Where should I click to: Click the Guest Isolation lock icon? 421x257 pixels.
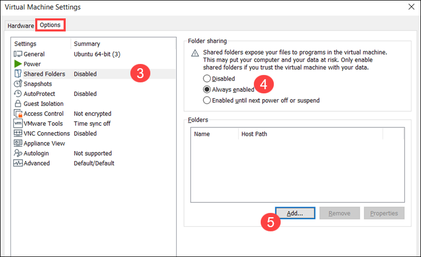[x=18, y=104]
